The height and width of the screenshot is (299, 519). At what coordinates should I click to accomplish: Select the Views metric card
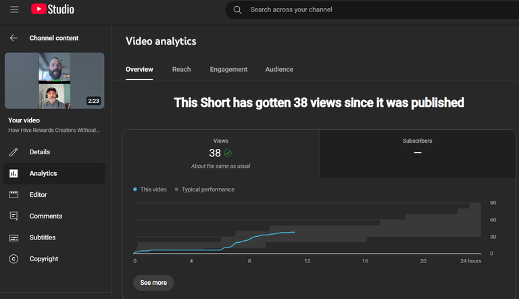click(221, 154)
